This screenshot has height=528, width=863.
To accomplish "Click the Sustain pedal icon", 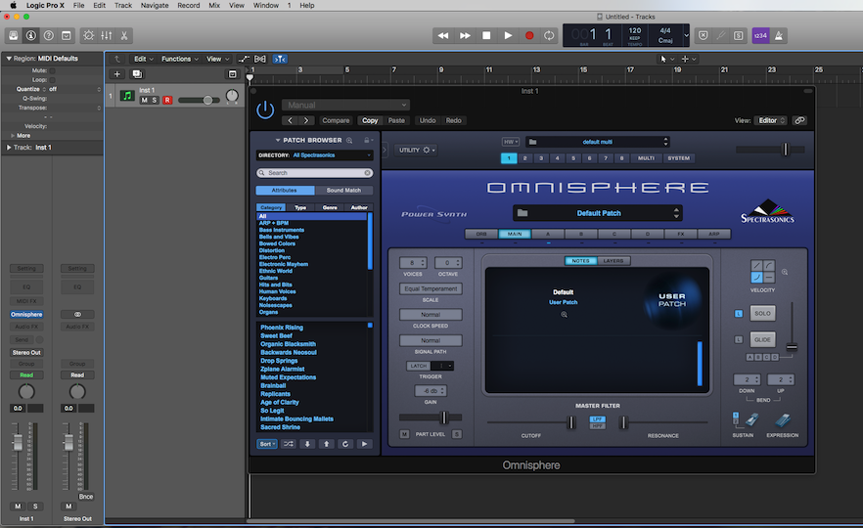I will [751, 420].
